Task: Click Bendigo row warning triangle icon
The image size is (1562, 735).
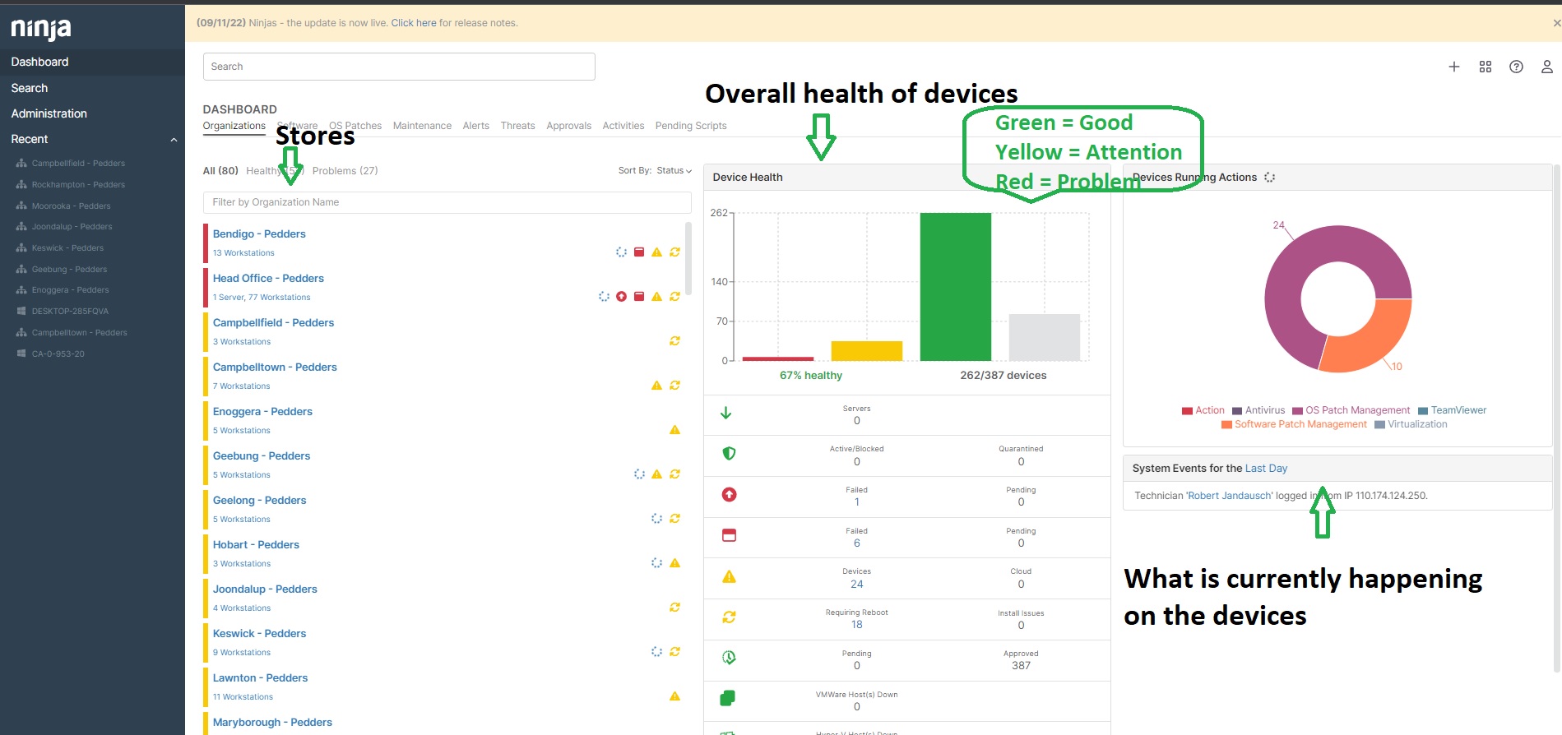Action: 656,252
